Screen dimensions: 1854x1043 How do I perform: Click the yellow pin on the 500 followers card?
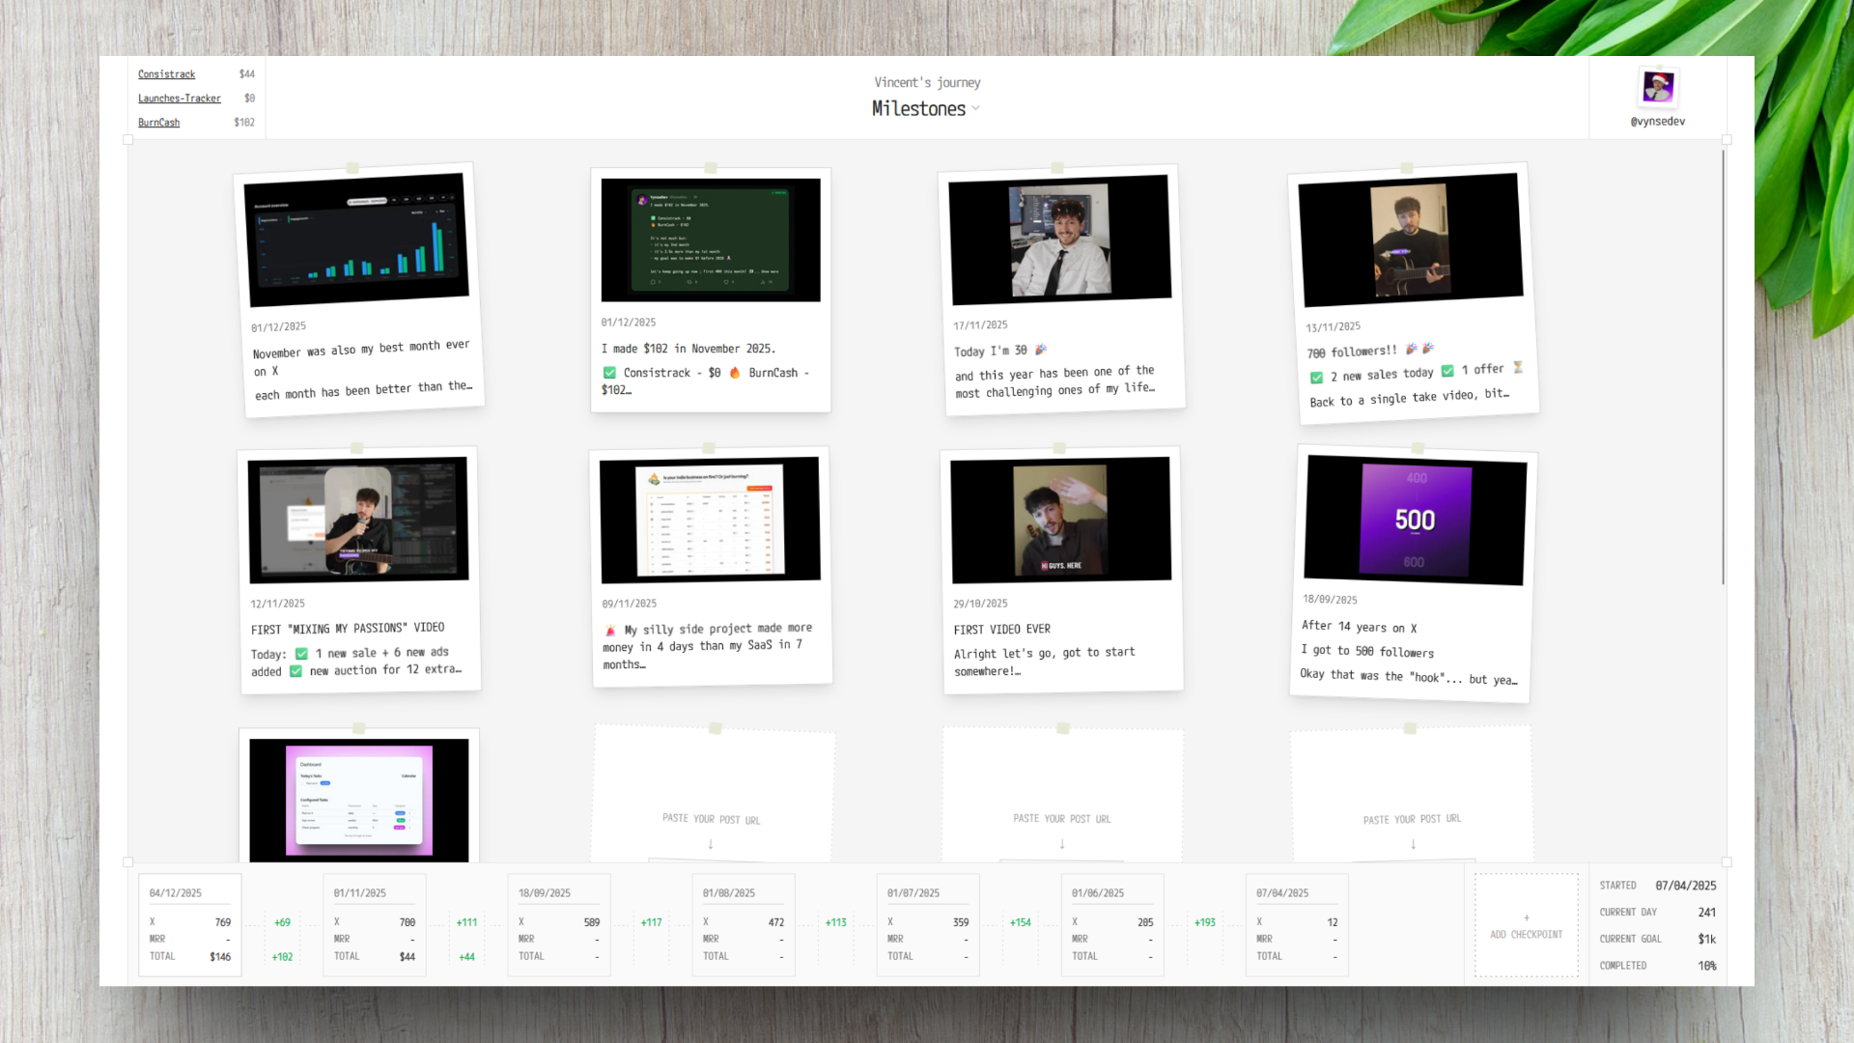pos(1417,447)
